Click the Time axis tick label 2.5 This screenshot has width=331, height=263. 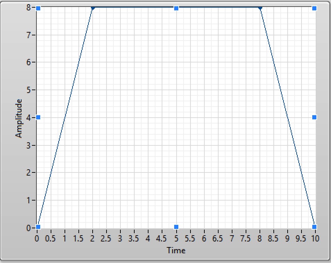click(x=106, y=238)
